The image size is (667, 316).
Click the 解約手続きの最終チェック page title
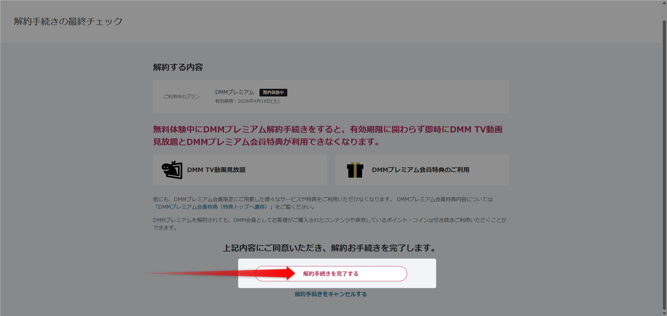click(x=68, y=22)
